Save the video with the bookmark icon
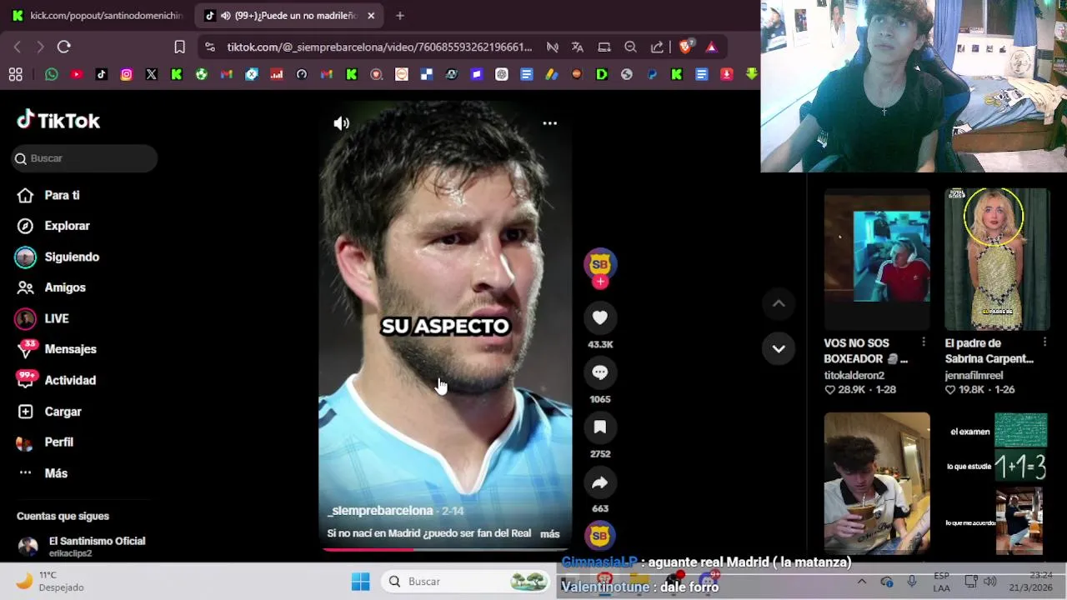Viewport: 1067px width, 600px height. [600, 427]
